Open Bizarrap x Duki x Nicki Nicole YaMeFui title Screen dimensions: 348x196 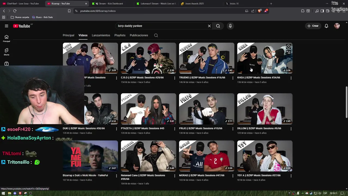click(x=85, y=175)
